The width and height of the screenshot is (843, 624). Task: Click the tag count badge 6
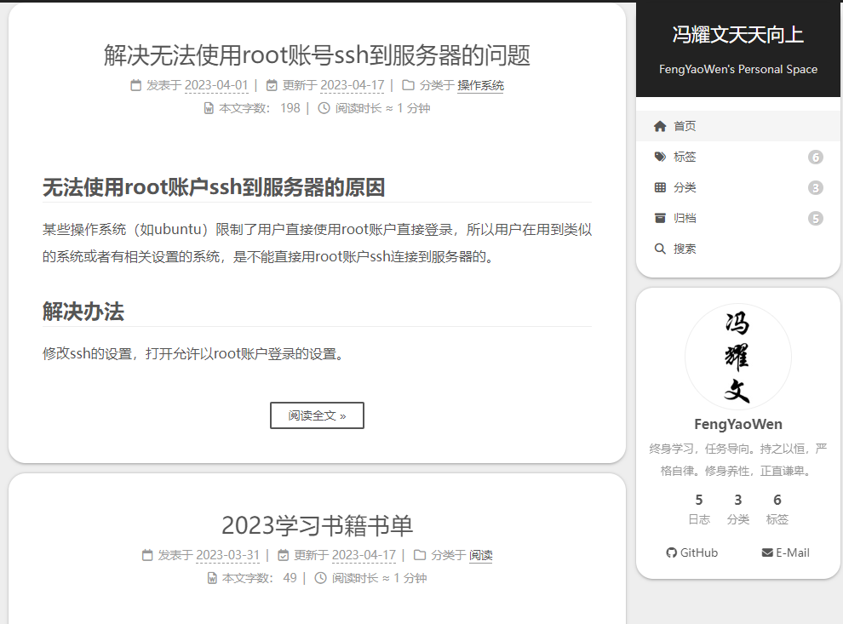pyautogui.click(x=816, y=157)
